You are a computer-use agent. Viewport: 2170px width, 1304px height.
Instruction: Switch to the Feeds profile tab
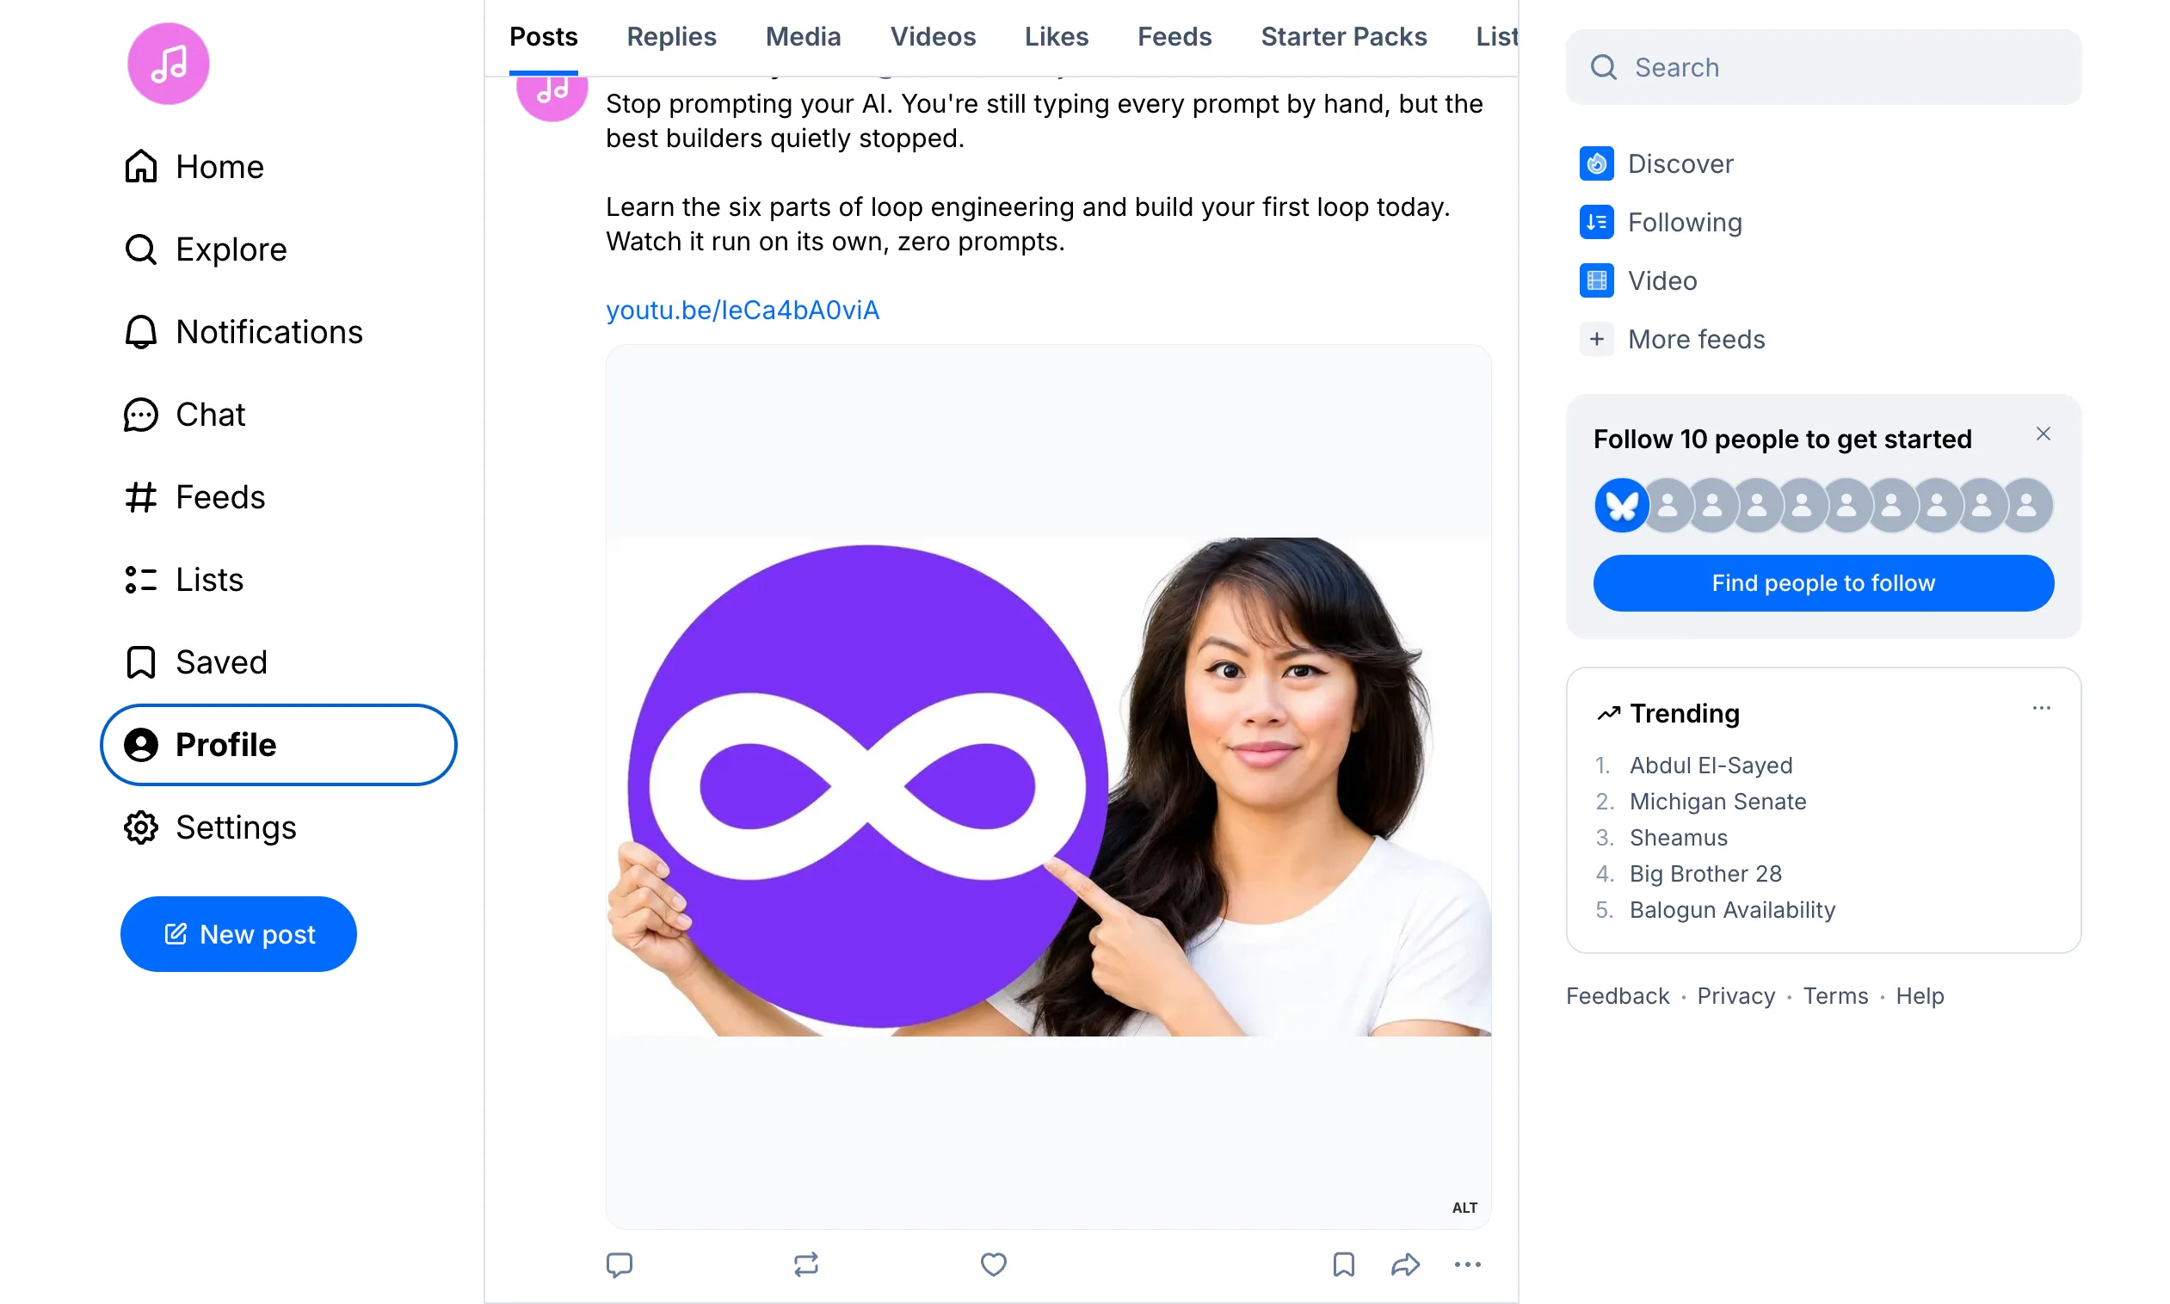[1174, 37]
